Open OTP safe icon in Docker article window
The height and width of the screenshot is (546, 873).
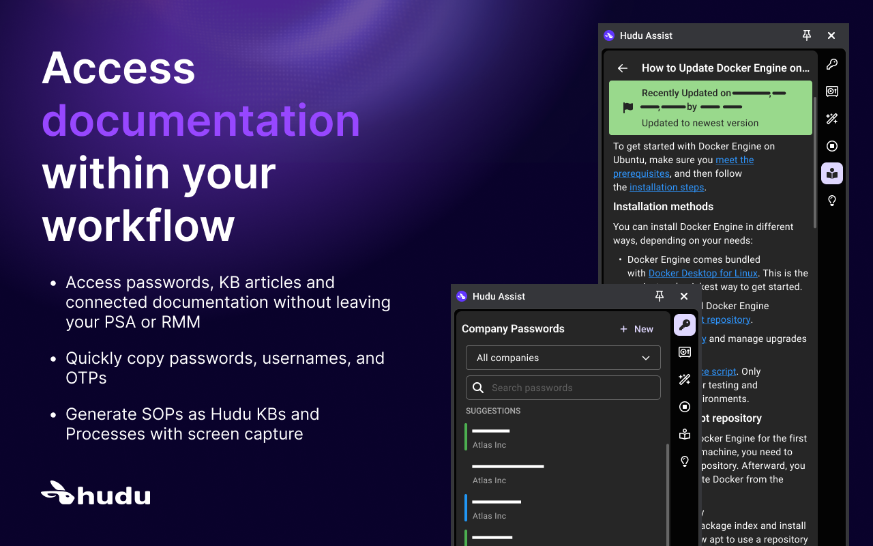coord(832,91)
